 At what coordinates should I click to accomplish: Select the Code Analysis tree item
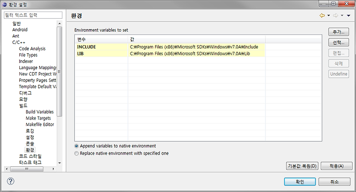[x=32, y=49]
